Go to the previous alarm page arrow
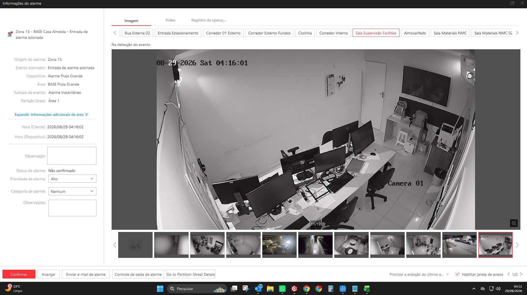527x295 pixels. (508, 274)
